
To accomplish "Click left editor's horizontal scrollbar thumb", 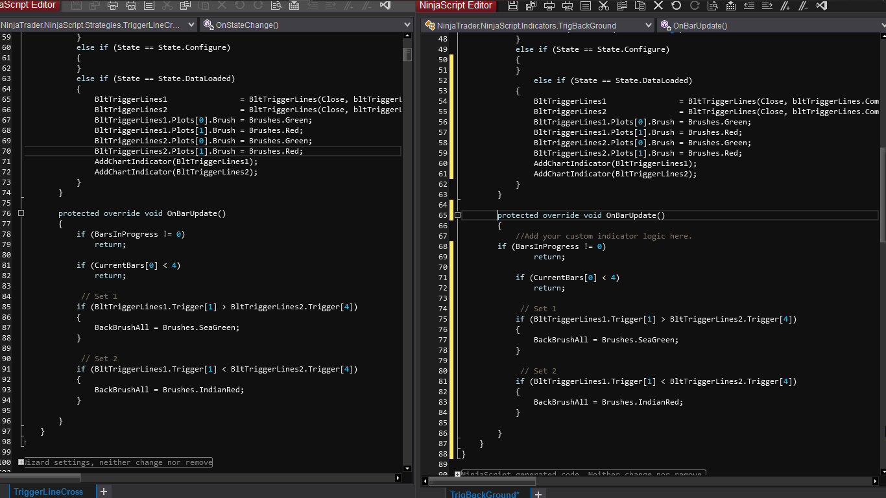I will pyautogui.click(x=40, y=478).
